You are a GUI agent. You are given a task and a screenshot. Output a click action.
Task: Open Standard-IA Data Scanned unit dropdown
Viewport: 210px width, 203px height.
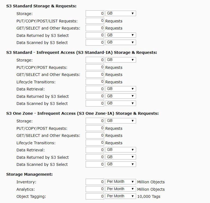coord(121,103)
